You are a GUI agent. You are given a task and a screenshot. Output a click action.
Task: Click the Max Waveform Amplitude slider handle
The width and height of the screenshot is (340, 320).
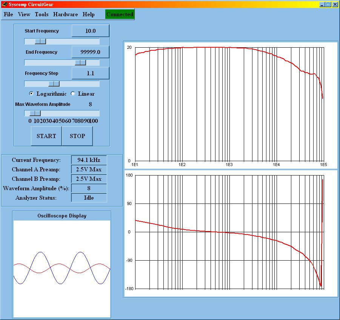coord(35,113)
